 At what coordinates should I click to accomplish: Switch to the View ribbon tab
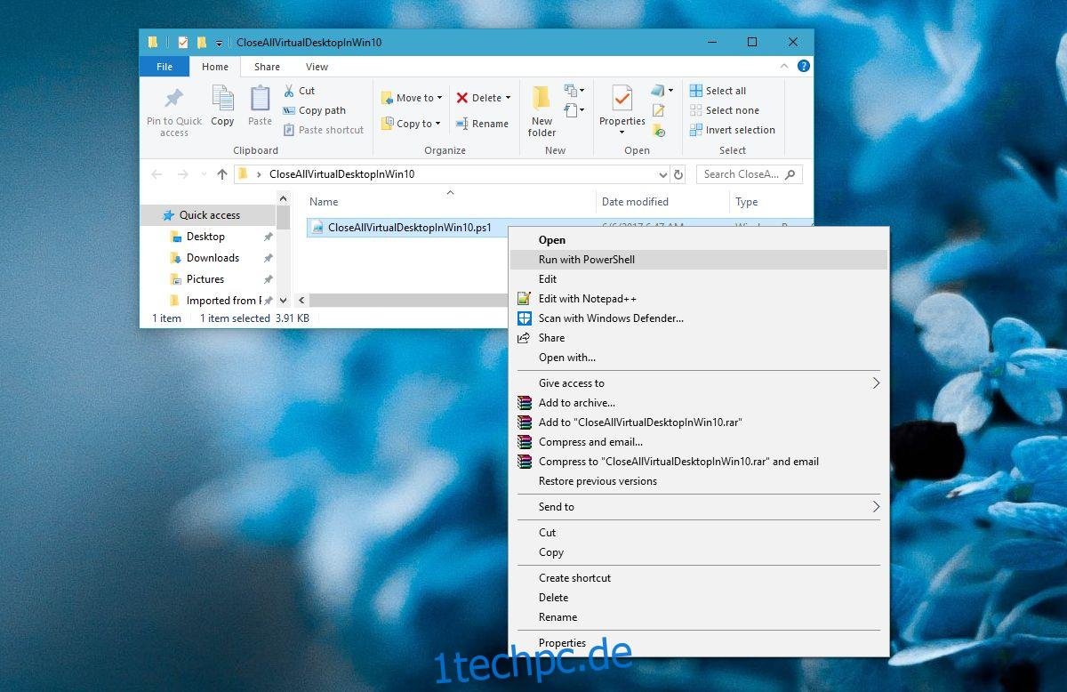point(317,67)
